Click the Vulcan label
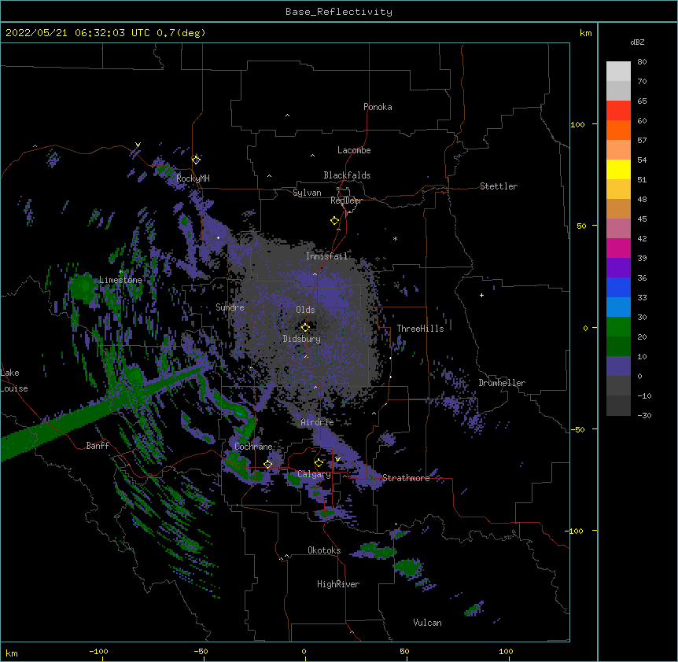678x662 pixels. coord(427,623)
